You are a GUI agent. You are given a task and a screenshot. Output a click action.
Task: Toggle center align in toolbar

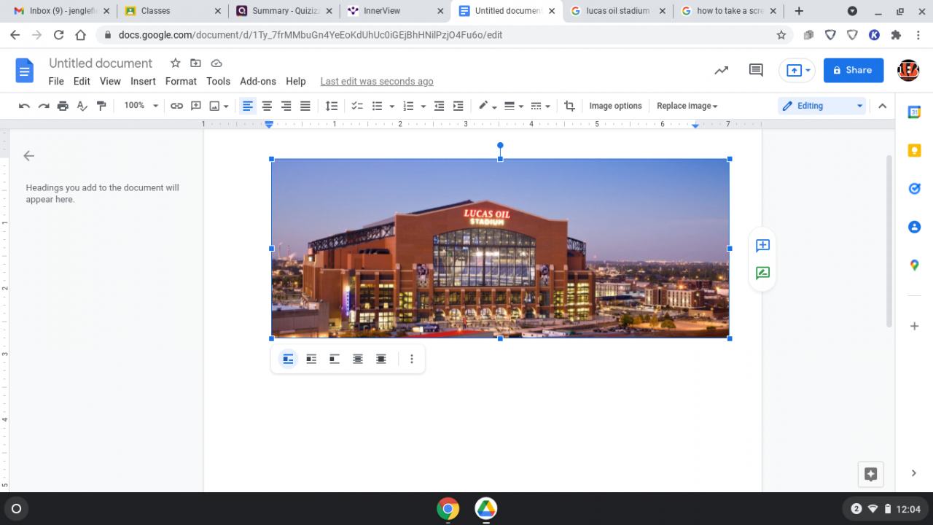tap(268, 106)
